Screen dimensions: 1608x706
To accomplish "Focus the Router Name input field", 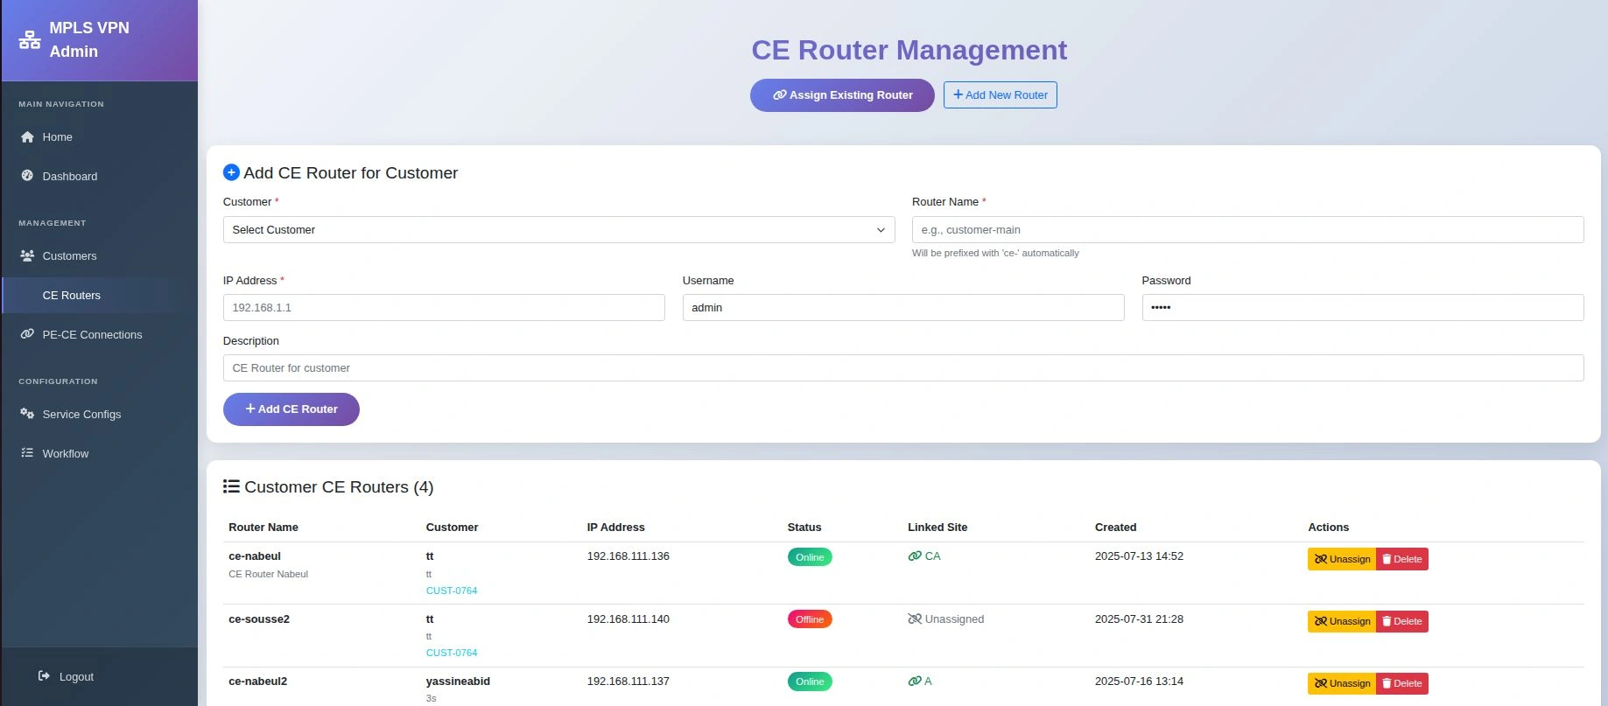I will 1247,229.
